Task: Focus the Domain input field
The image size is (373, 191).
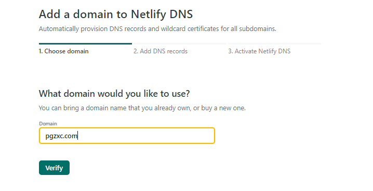Action: (x=127, y=136)
